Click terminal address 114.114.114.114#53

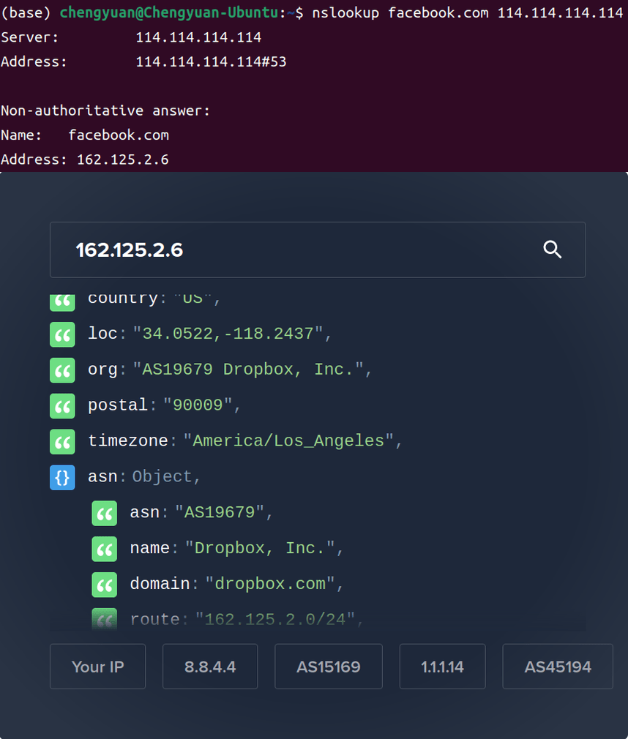point(211,61)
